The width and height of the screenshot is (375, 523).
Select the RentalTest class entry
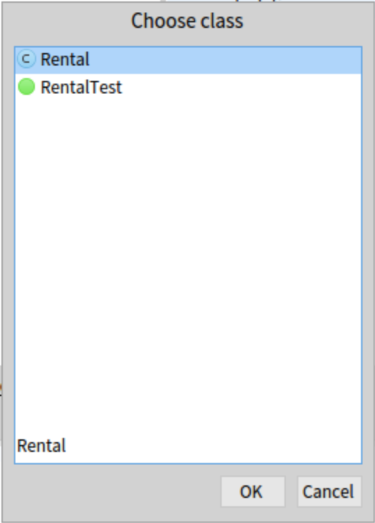pos(188,87)
